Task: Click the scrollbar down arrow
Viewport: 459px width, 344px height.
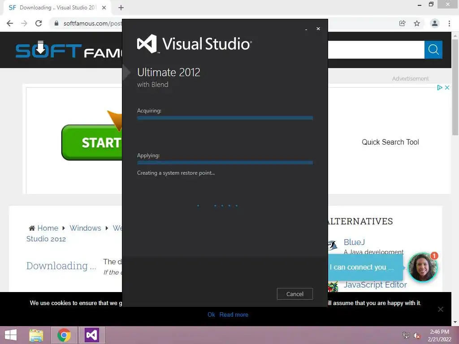Action: tap(455, 322)
